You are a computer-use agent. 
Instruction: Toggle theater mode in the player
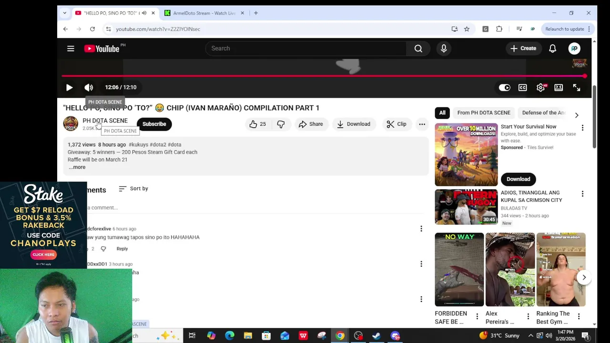click(x=559, y=88)
